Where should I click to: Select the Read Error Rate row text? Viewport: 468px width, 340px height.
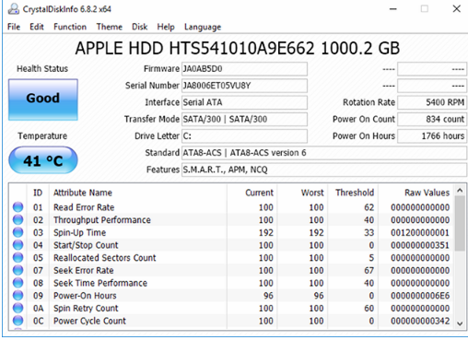(x=84, y=207)
